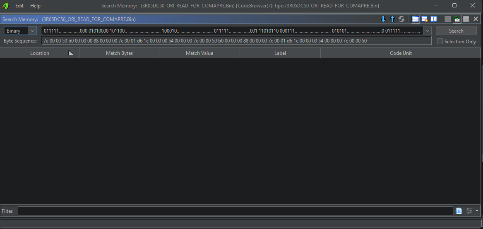Open the Edit menu

click(19, 5)
